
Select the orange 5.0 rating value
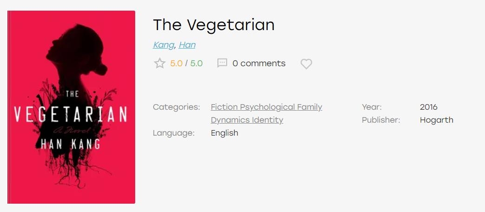pyautogui.click(x=177, y=63)
